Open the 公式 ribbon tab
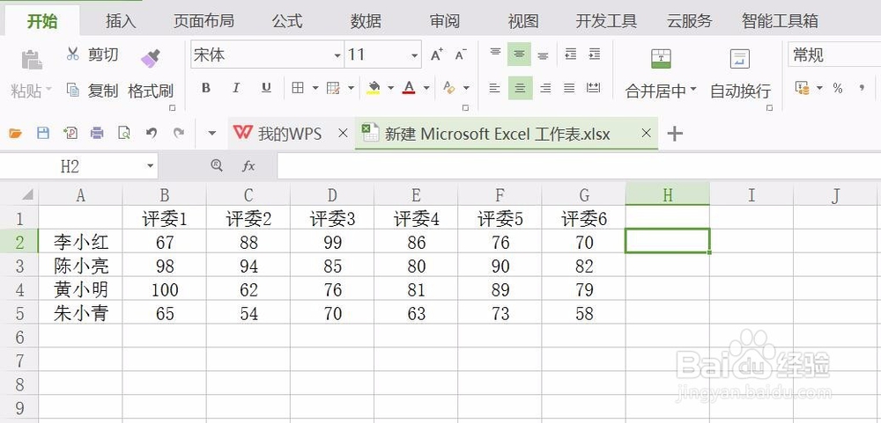The height and width of the screenshot is (423, 881). [x=287, y=21]
